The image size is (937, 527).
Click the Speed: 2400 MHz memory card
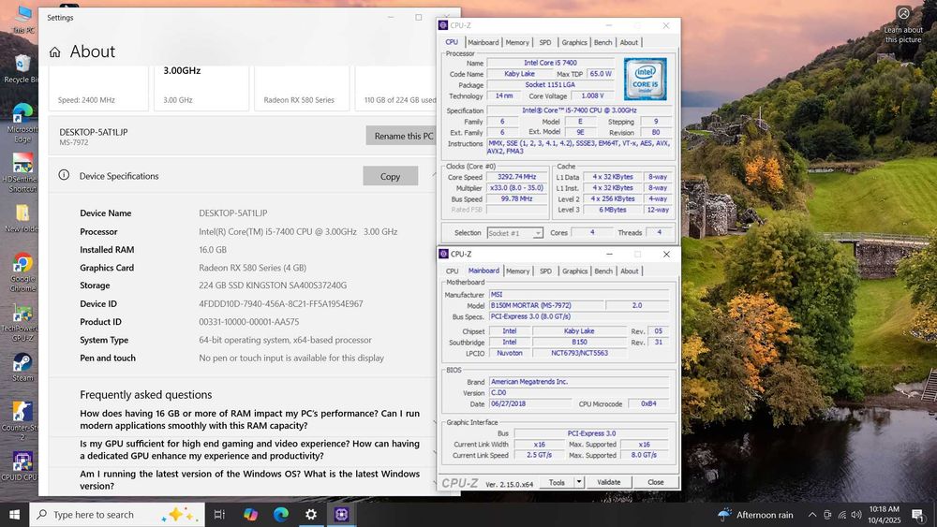click(x=98, y=88)
